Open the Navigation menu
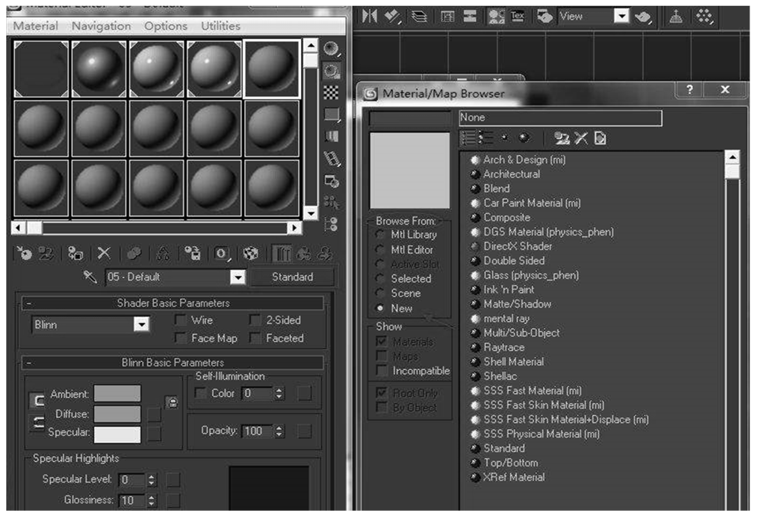This screenshot has height=517, width=758. 101,26
